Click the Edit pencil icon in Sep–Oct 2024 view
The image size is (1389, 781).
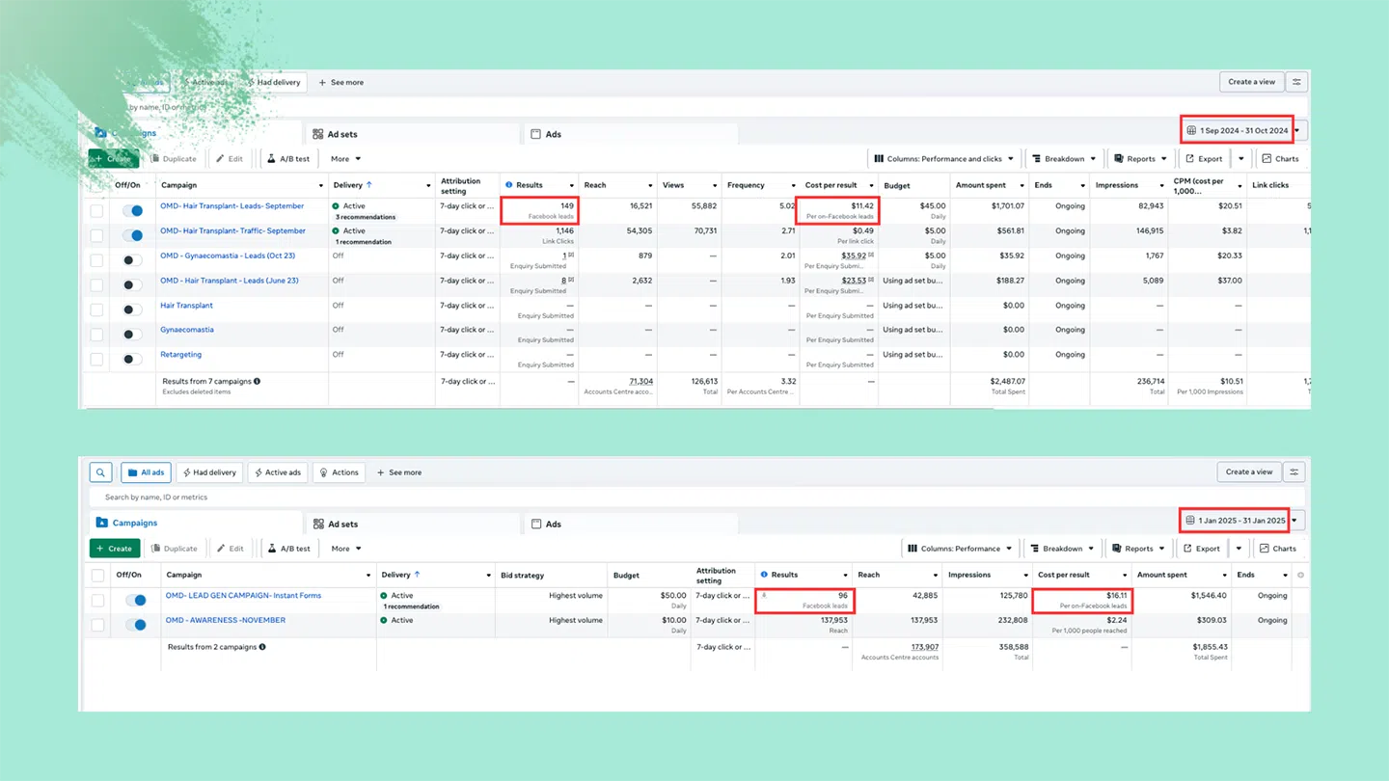[221, 159]
